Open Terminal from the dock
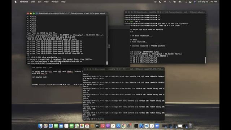This screenshot has height=130, width=231. click(136, 126)
